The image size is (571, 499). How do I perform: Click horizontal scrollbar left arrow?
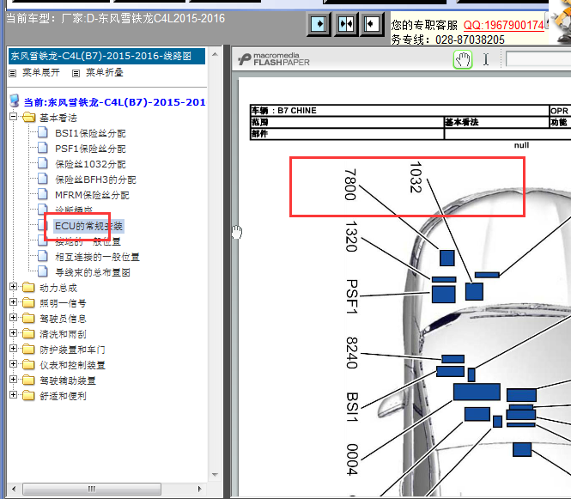point(14,489)
